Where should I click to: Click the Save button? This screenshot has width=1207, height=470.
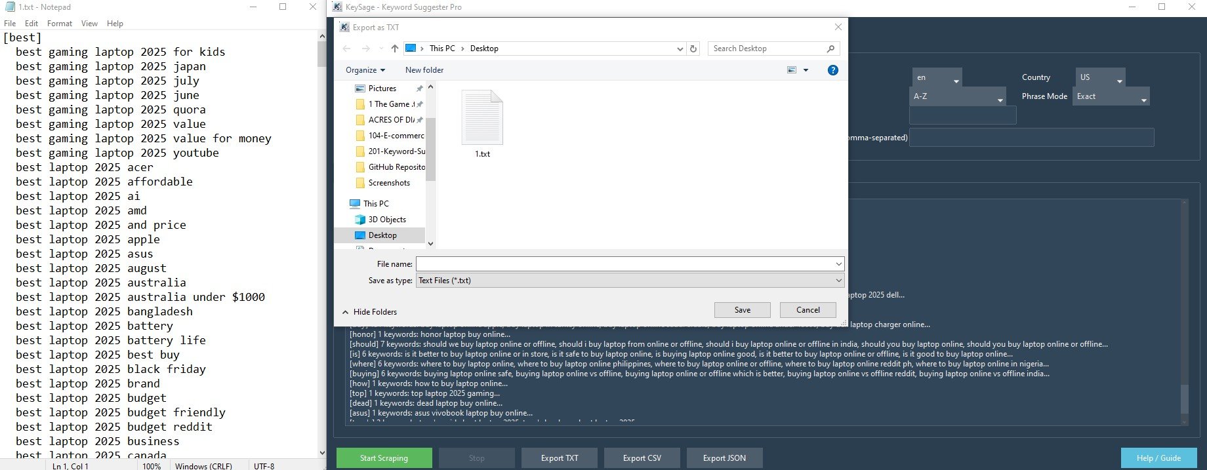point(743,310)
